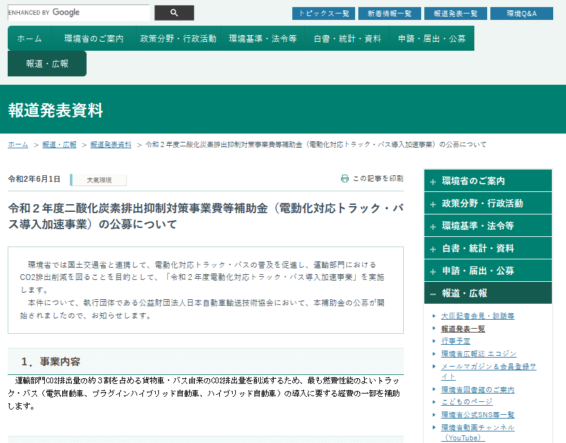Open the ホーム navigation menu item
Image resolution: width=566 pixels, height=443 pixels.
click(29, 39)
